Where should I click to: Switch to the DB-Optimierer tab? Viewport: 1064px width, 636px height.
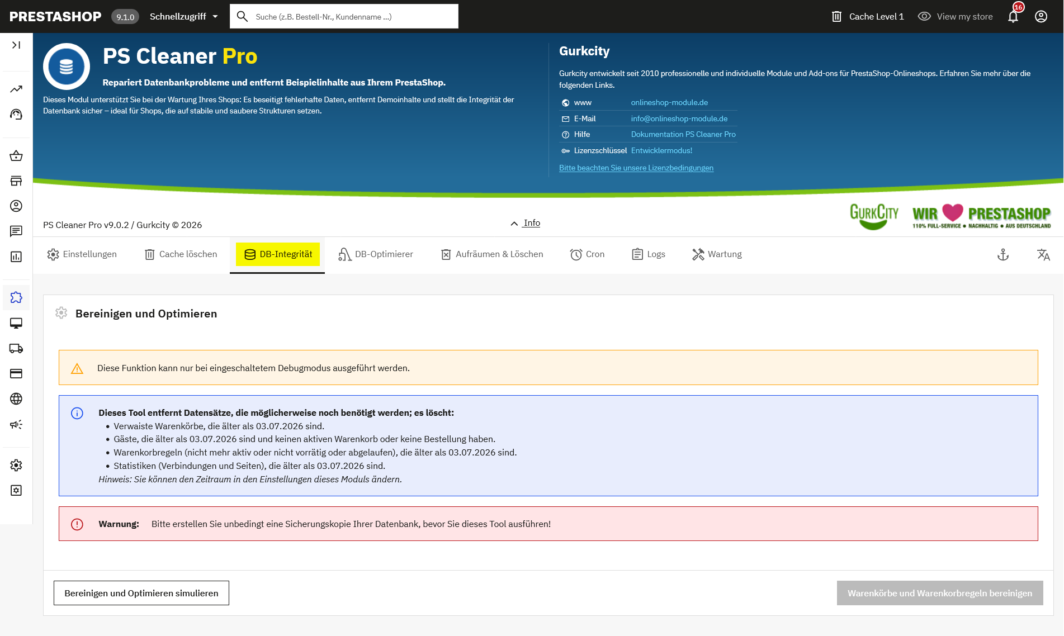(x=376, y=254)
